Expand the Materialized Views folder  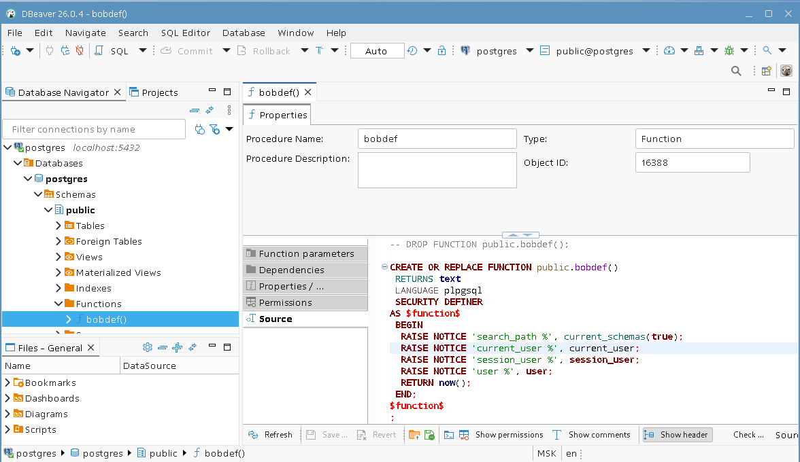[x=59, y=272]
